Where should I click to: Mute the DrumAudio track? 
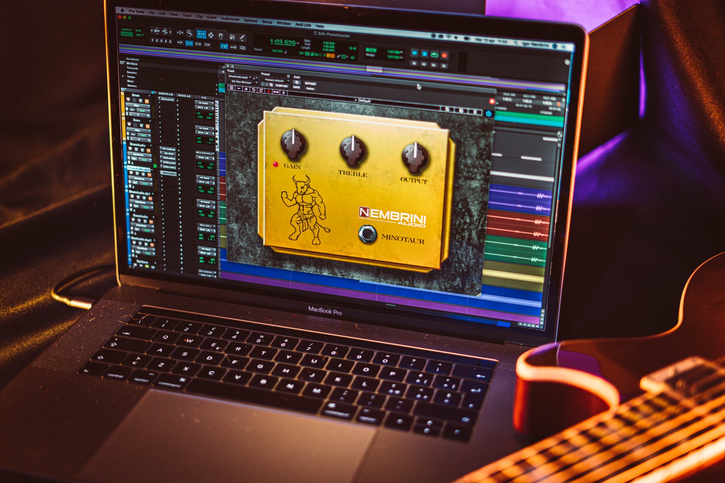click(148, 151)
